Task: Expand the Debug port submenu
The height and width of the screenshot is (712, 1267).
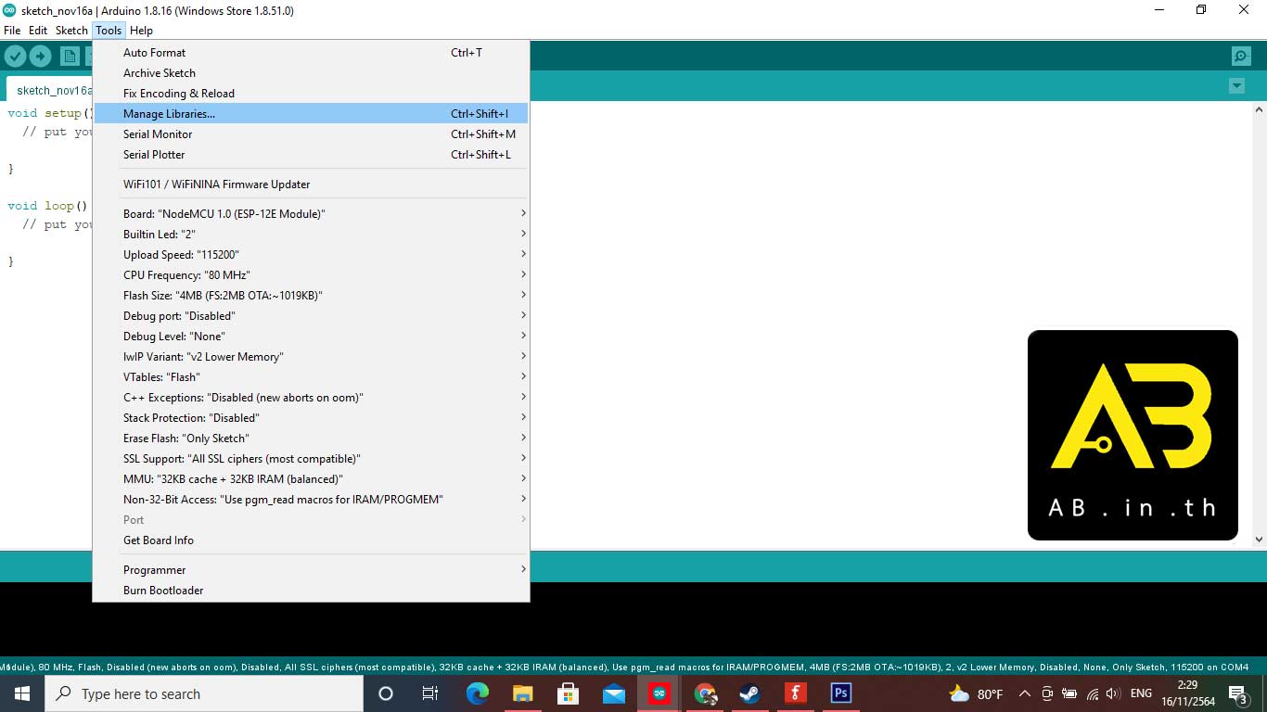Action: coord(311,316)
